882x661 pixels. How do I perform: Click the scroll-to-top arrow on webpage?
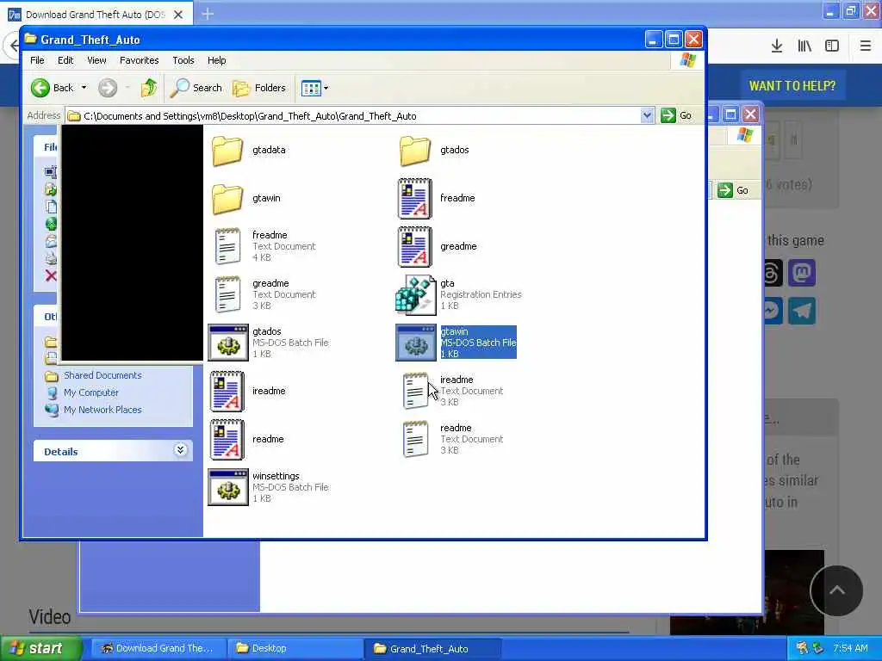point(836,590)
